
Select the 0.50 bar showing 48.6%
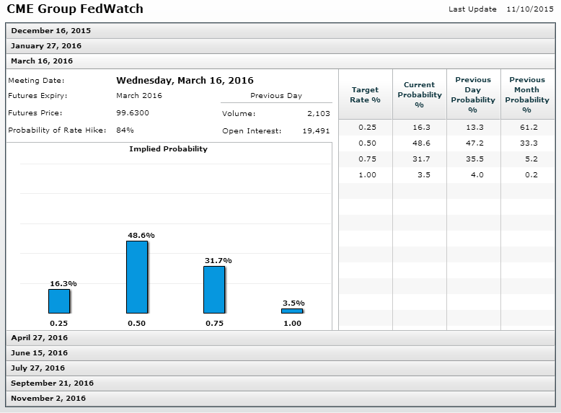(137, 277)
